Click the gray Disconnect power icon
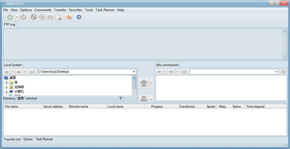 pyautogui.click(x=23, y=17)
